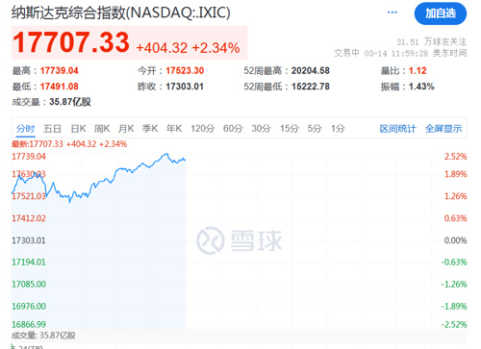Click the intraday price line peak
481x349 pixels.
click(166, 154)
